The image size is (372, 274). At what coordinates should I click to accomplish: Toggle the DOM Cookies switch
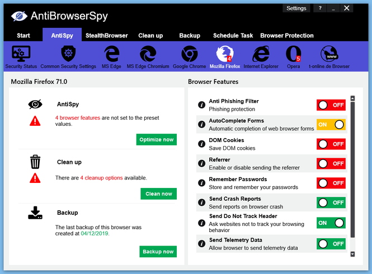[331, 144]
